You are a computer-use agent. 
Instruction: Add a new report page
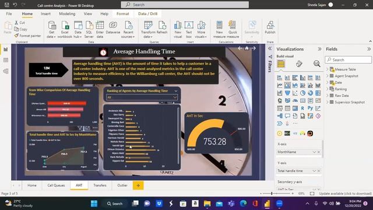click(138, 185)
